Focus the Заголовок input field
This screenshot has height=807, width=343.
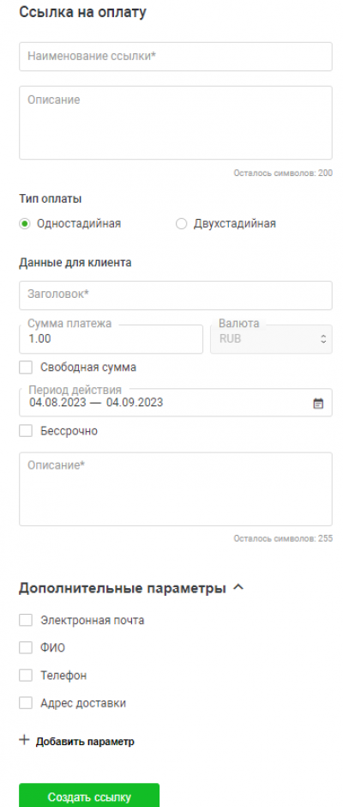tap(175, 295)
